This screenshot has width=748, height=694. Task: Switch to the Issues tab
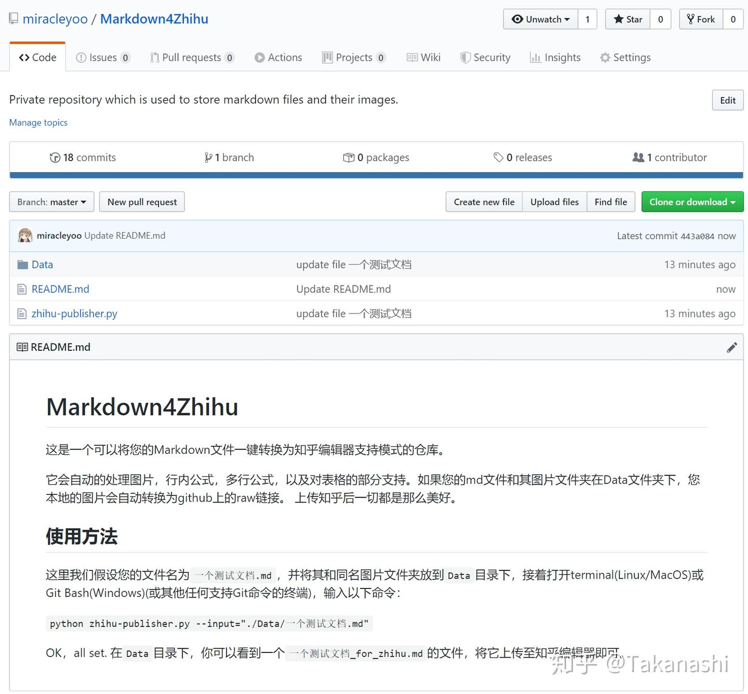point(102,57)
